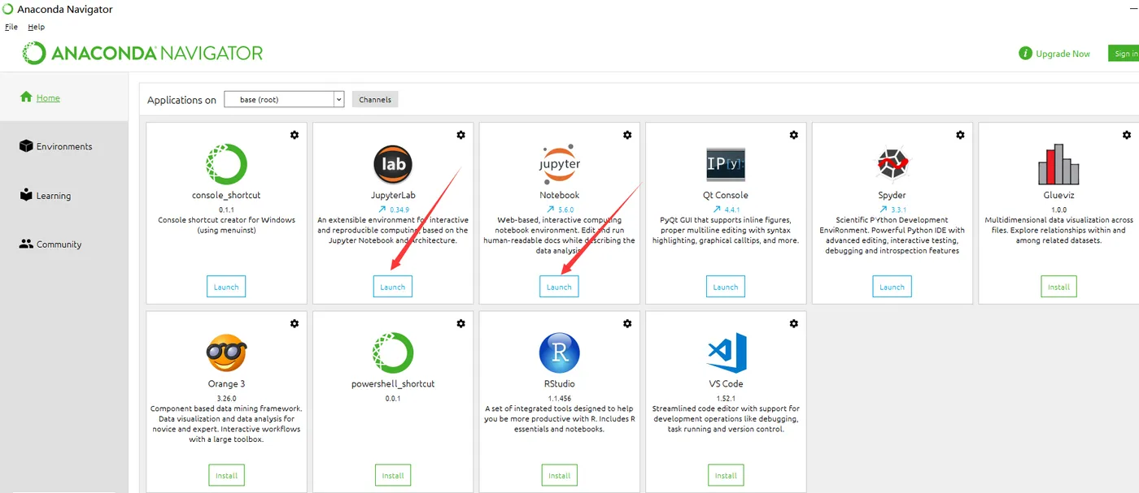Click the Anaconda Navigator logo
1139x493 pixels.
[x=142, y=54]
